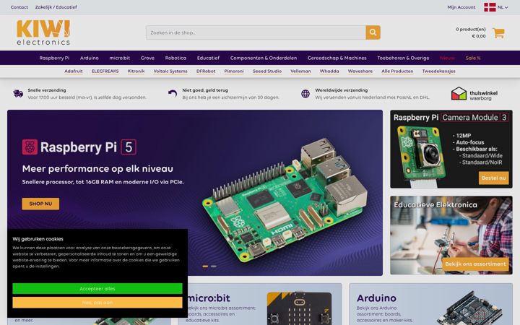Click the '0 product(en)' cart text
This screenshot has height=325, width=520.
tap(471, 29)
